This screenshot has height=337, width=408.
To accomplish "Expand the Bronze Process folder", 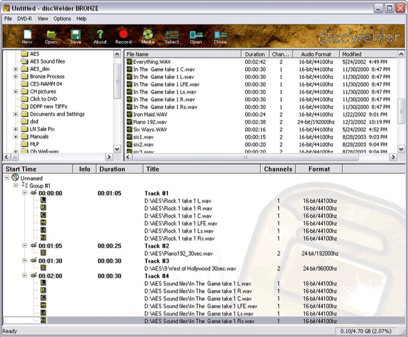I will 15,77.
